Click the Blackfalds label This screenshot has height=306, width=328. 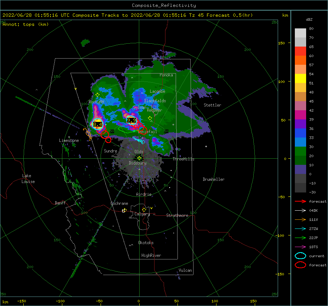[x=155, y=101]
